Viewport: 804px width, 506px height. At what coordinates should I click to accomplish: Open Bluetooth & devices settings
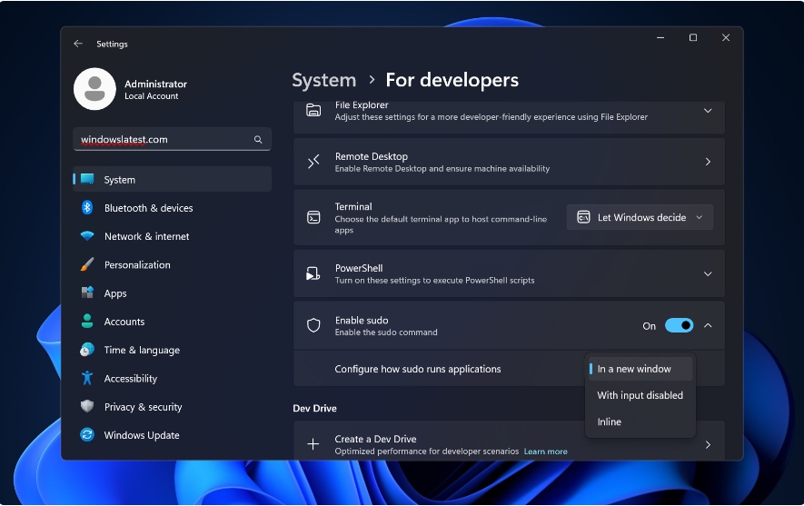click(x=173, y=208)
